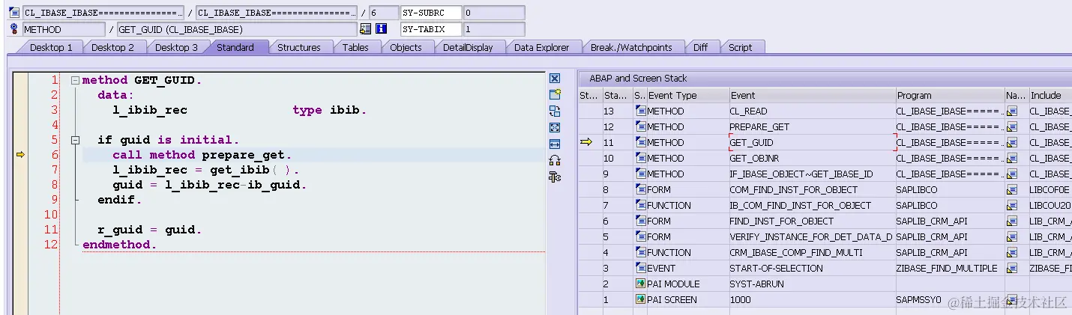Open the Diff tab
Screen dimensions: 1072x315
click(x=700, y=47)
